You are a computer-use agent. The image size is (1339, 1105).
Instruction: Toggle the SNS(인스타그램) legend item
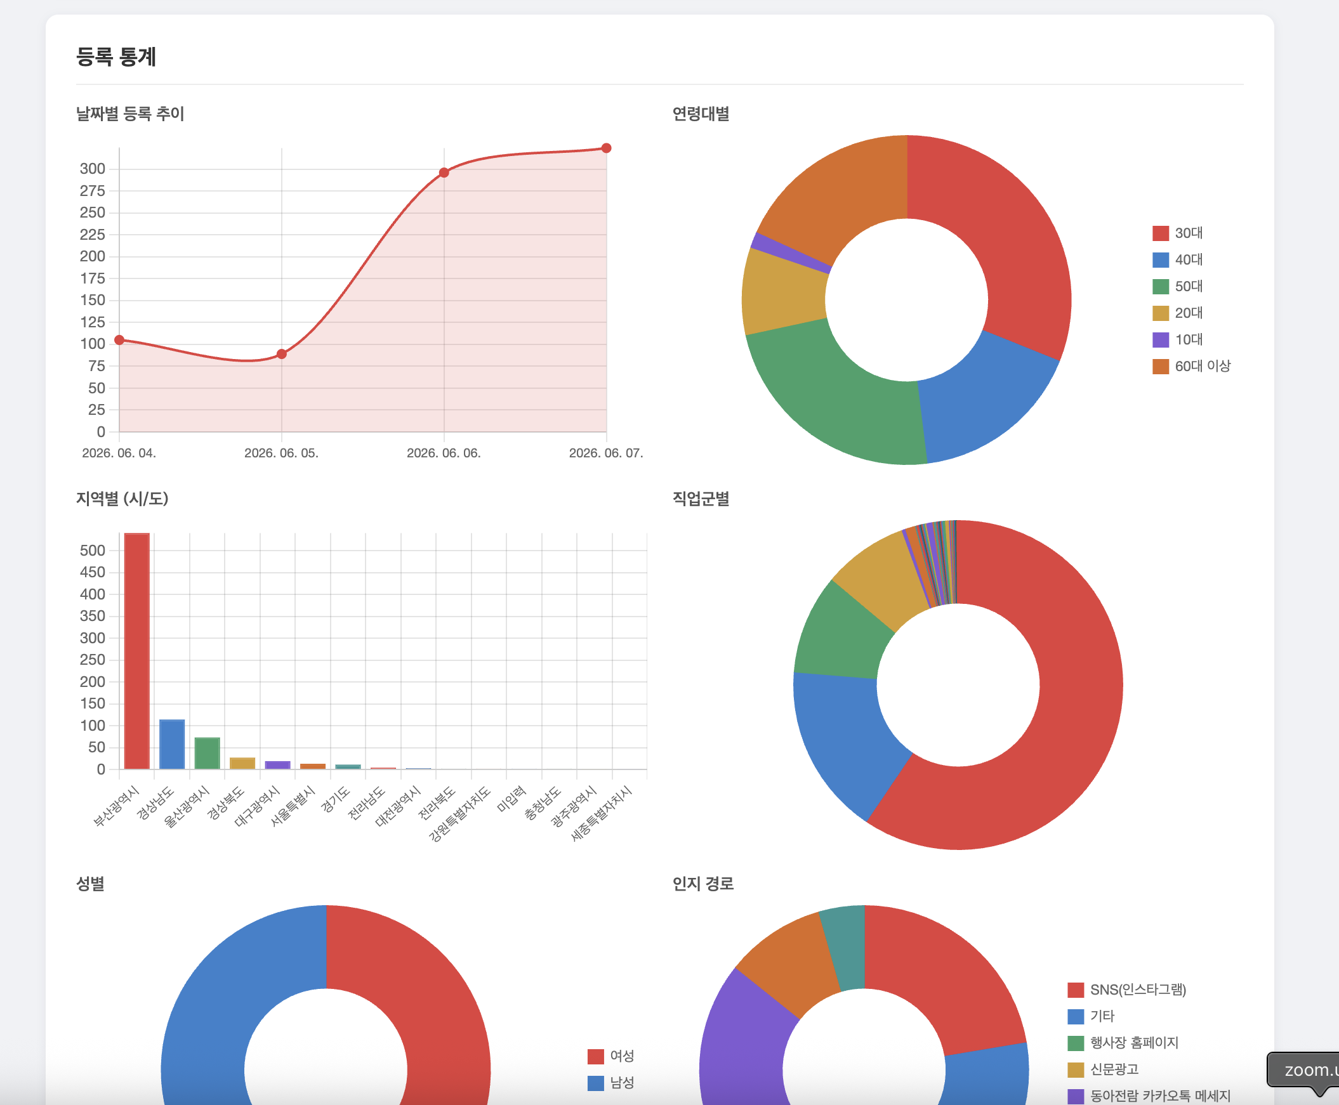pyautogui.click(x=1126, y=990)
